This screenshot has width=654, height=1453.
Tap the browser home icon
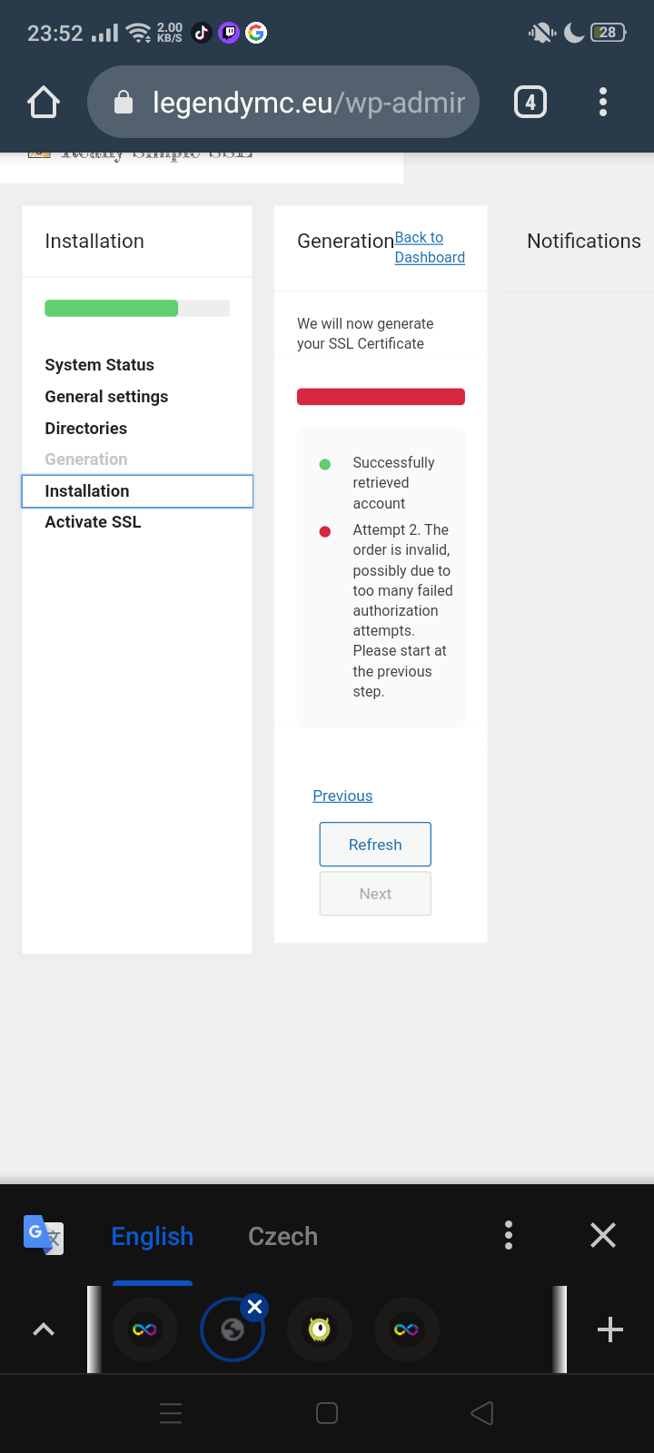[44, 103]
